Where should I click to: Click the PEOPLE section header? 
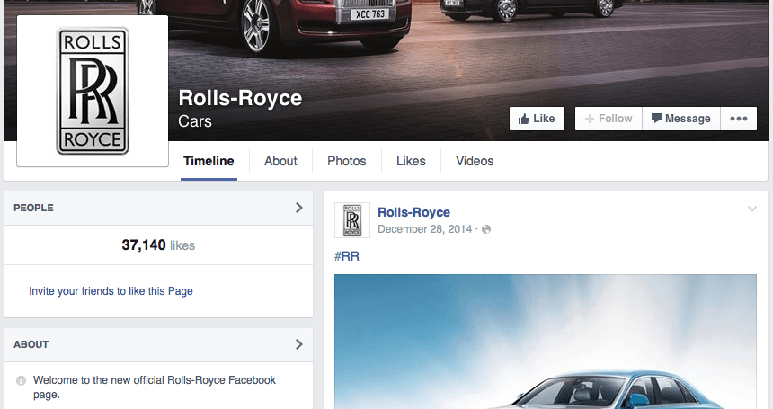tap(158, 208)
